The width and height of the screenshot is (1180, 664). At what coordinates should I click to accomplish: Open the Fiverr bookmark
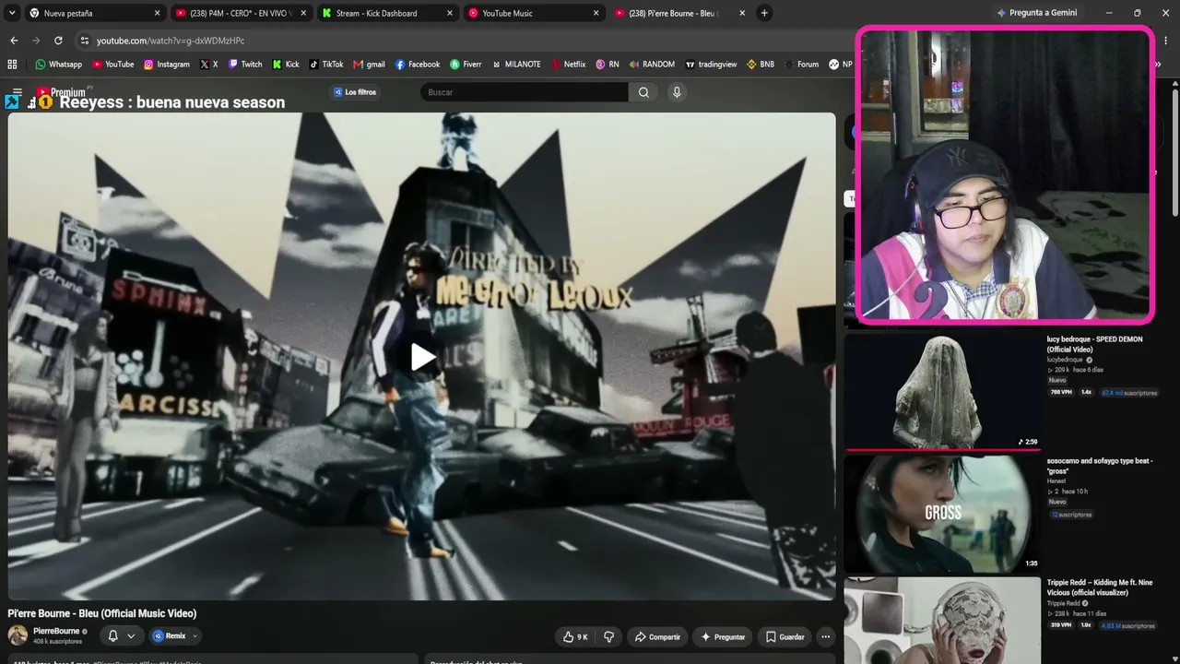click(466, 65)
